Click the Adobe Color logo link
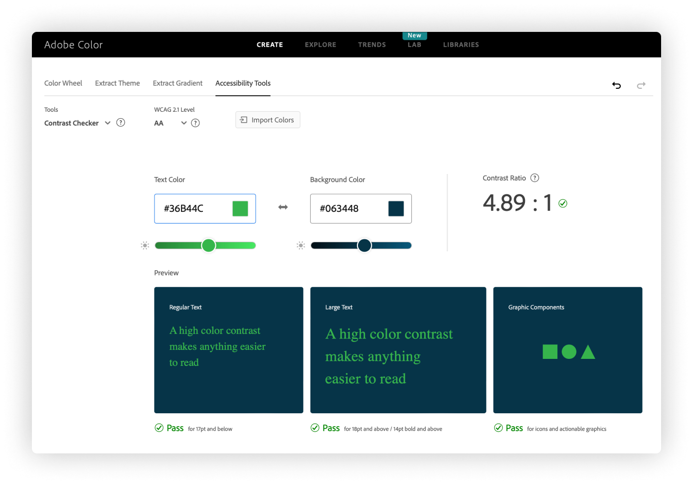 (73, 45)
